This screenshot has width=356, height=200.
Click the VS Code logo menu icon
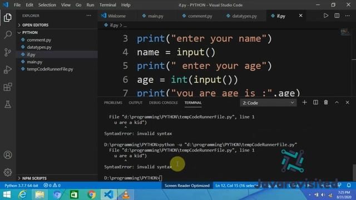tap(6, 5)
